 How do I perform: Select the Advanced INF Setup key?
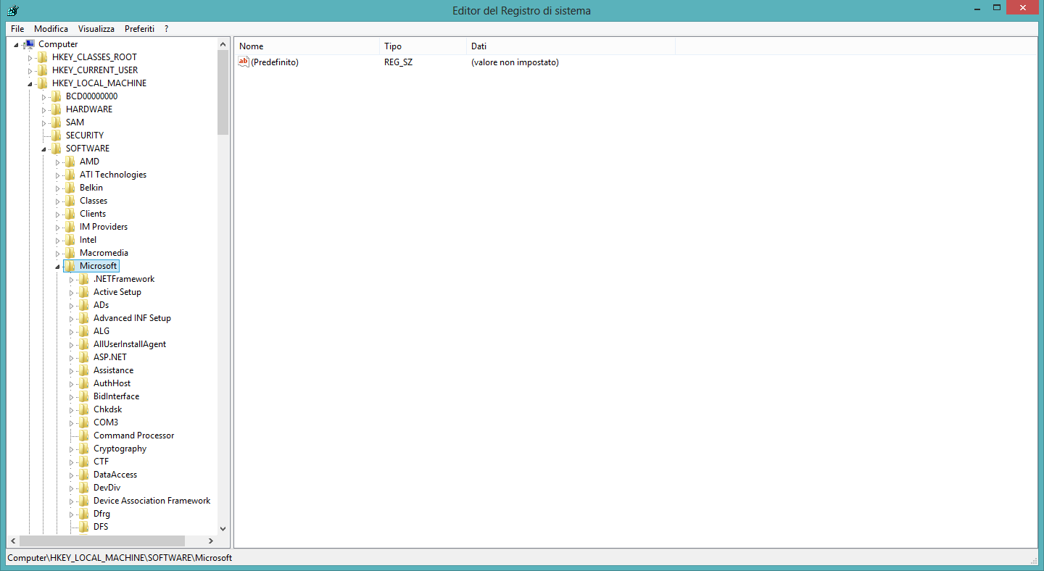point(132,318)
